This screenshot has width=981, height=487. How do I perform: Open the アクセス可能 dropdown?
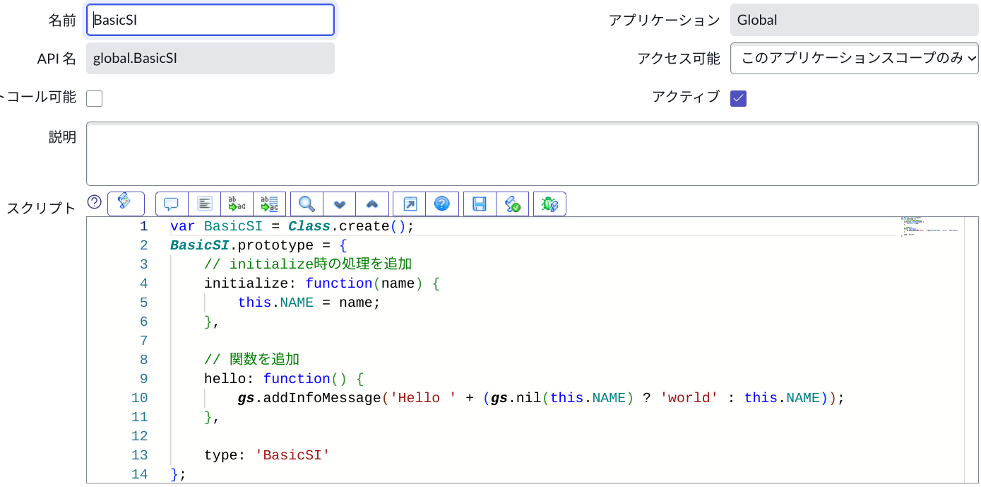[x=854, y=58]
